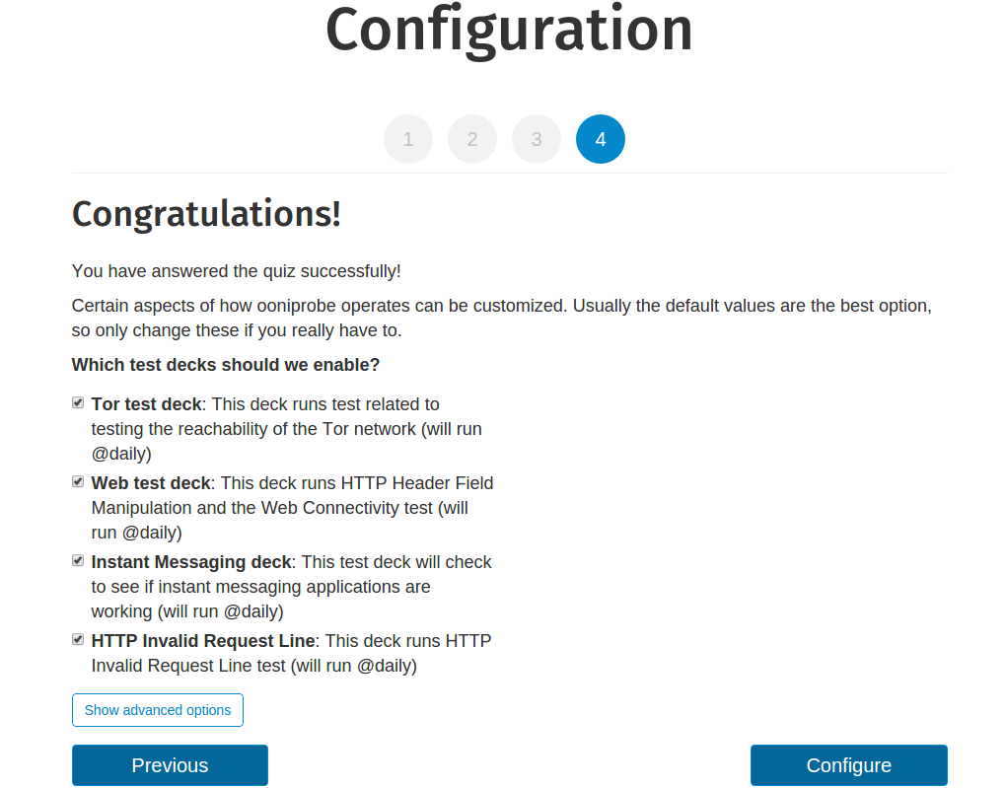Click the paragraph about ooniprobe default values

click(x=501, y=318)
